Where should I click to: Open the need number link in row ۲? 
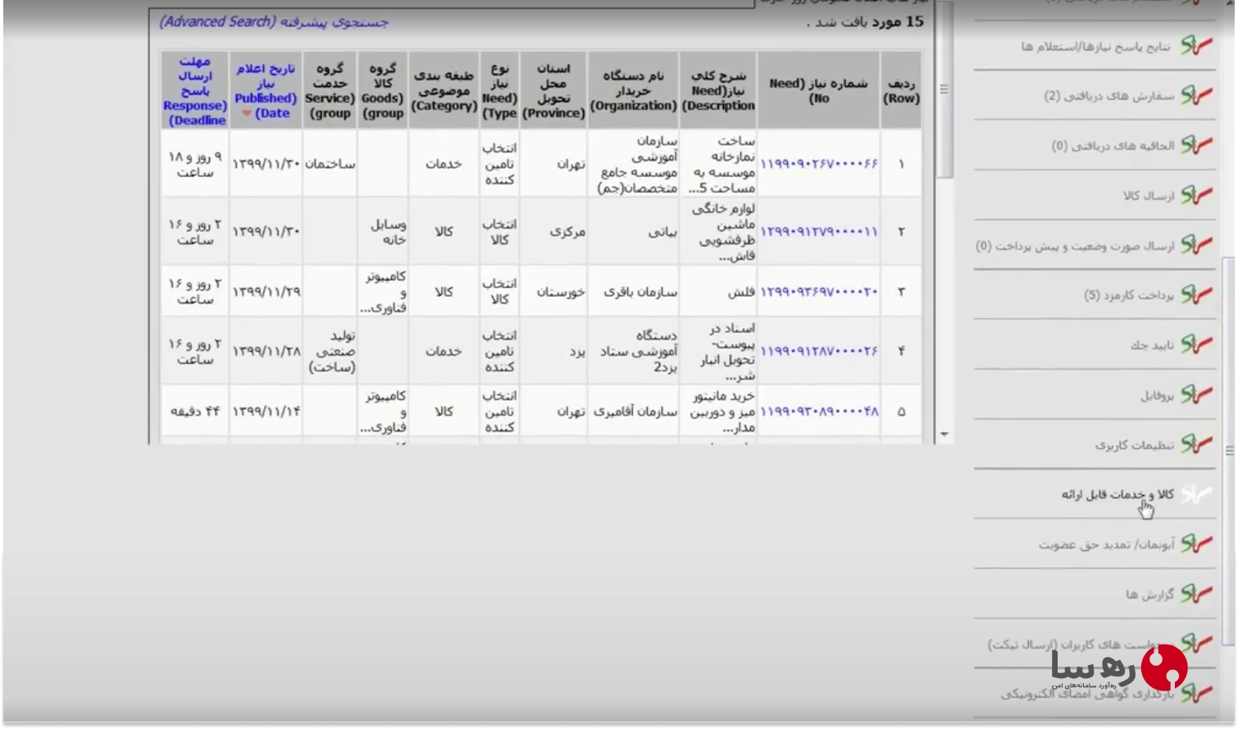(x=819, y=232)
